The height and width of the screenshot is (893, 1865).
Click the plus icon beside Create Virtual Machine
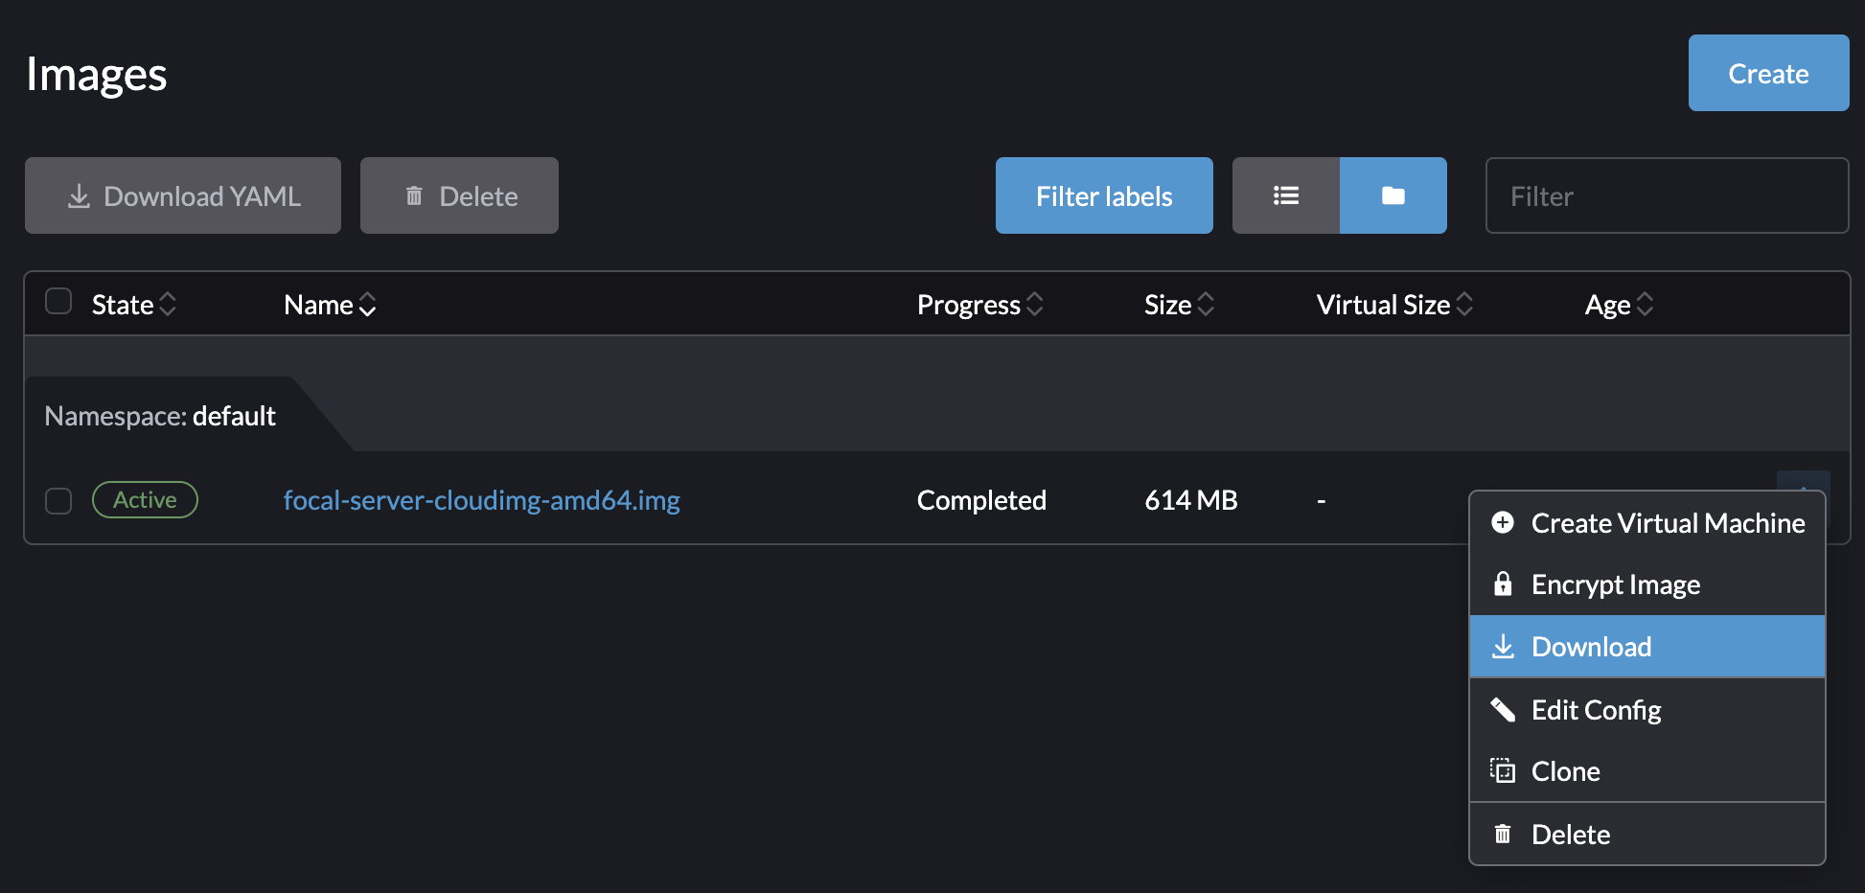[1502, 523]
